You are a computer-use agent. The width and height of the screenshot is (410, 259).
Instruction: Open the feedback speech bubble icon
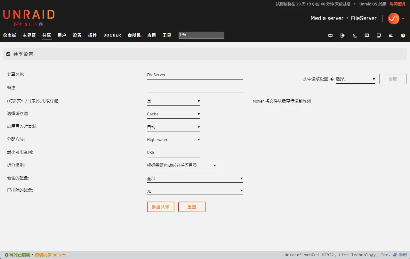(x=367, y=36)
